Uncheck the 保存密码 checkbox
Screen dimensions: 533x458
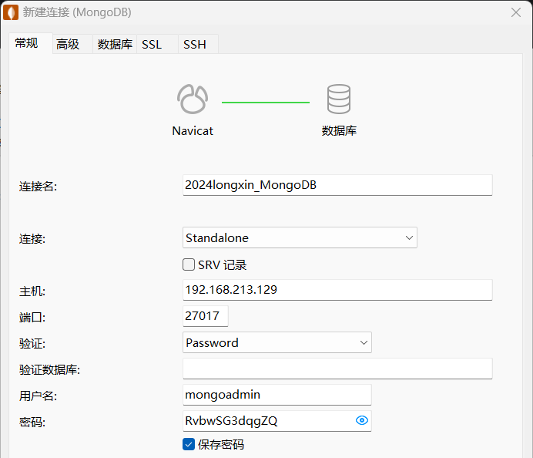point(189,444)
